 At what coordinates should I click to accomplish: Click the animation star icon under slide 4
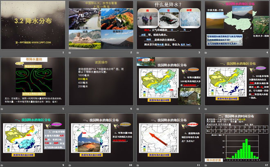206,53
